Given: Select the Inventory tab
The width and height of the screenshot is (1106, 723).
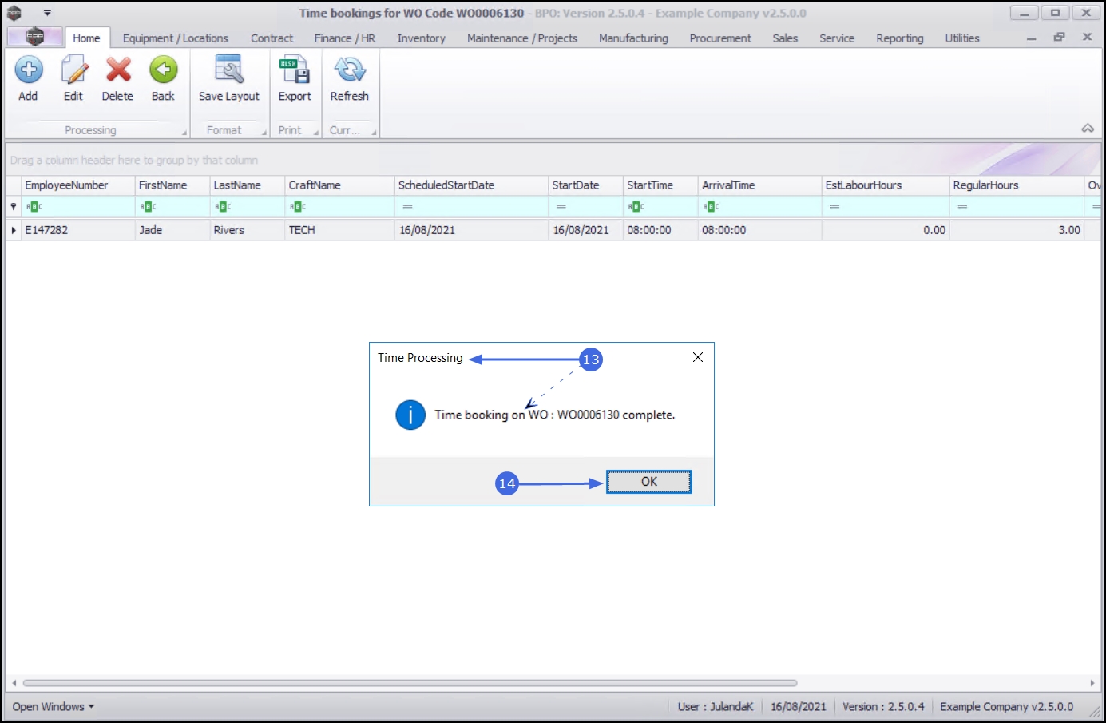Looking at the screenshot, I should [x=422, y=38].
